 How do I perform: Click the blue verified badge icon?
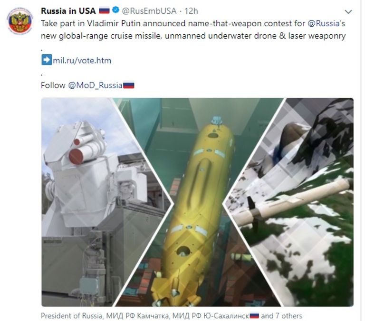pos(115,10)
